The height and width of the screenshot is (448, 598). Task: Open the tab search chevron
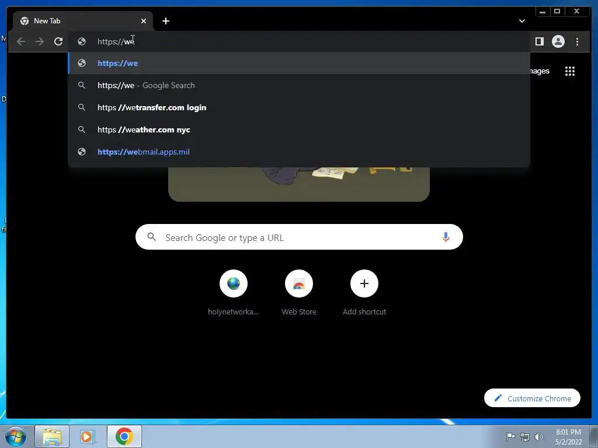tap(521, 21)
